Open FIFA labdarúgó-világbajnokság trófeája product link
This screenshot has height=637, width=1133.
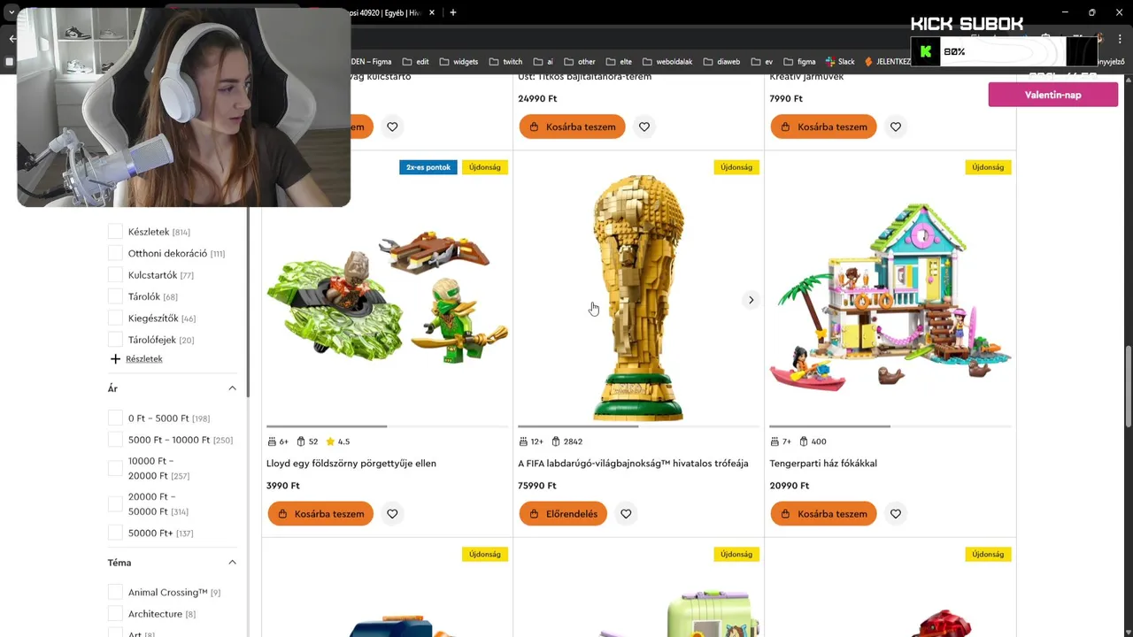[x=633, y=464]
